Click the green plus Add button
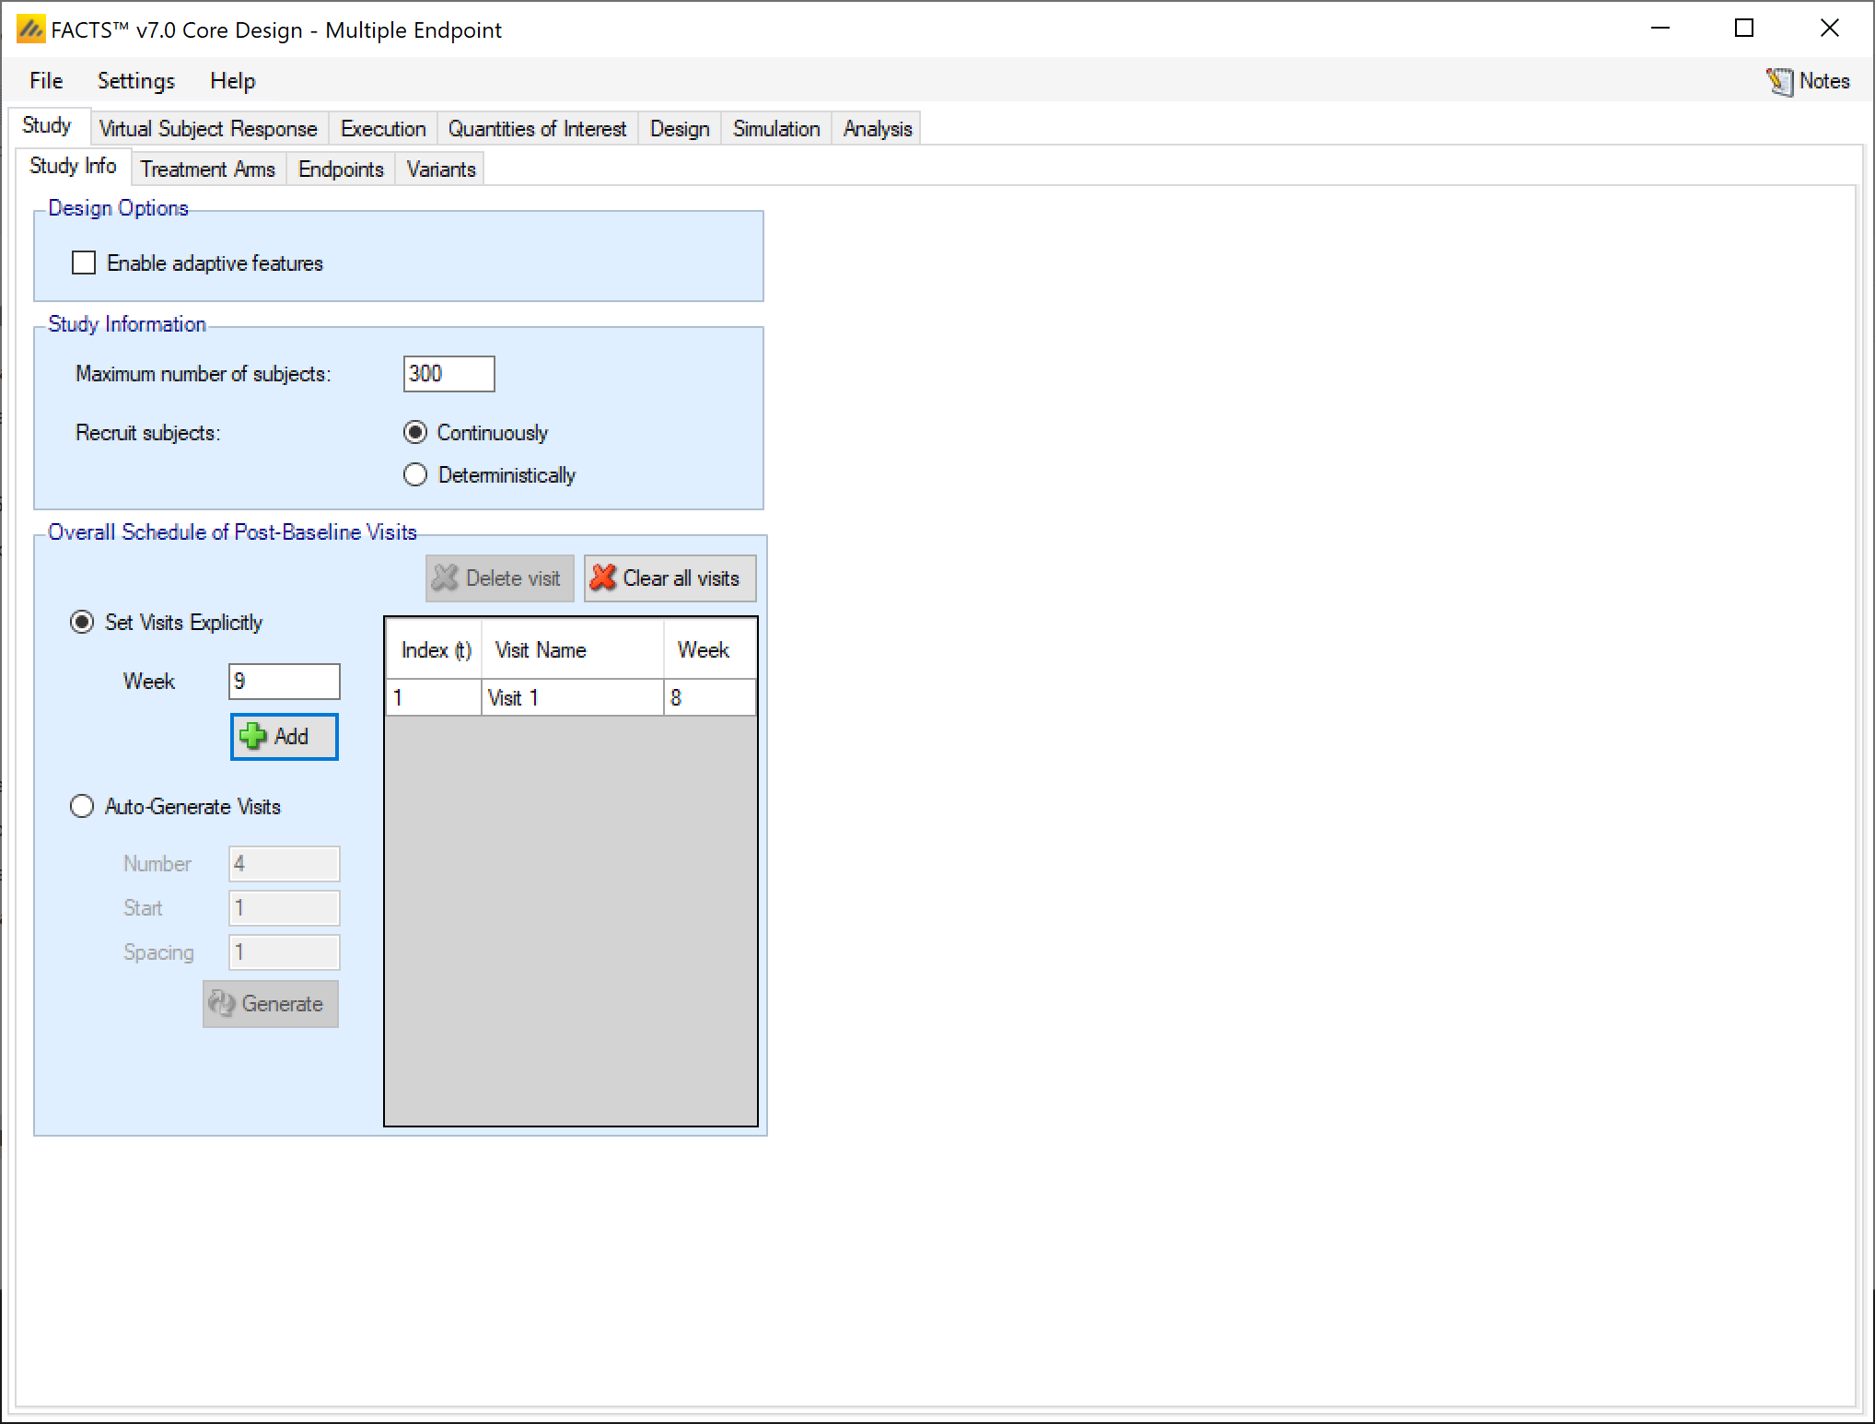The image size is (1875, 1424). [284, 737]
